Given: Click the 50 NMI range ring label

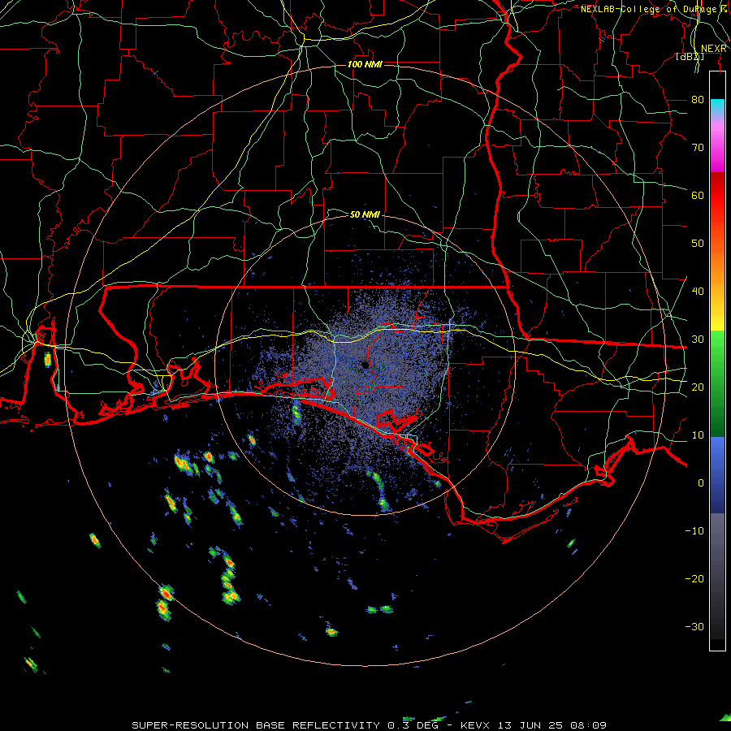Looking at the screenshot, I should point(365,214).
